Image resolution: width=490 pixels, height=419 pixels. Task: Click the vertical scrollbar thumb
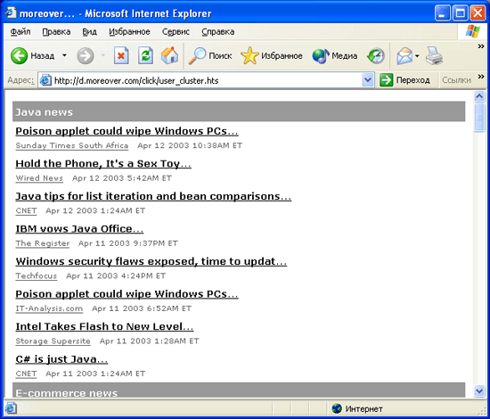479,118
